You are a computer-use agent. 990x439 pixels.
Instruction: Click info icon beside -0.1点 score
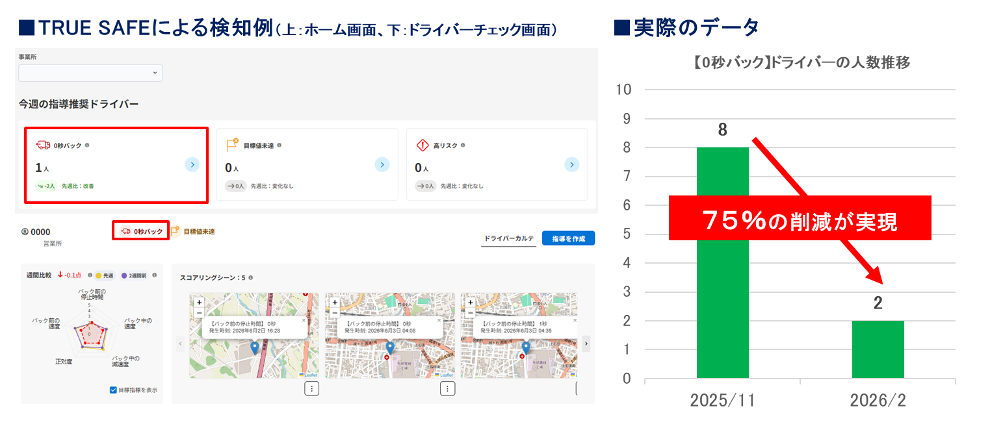tap(90, 275)
